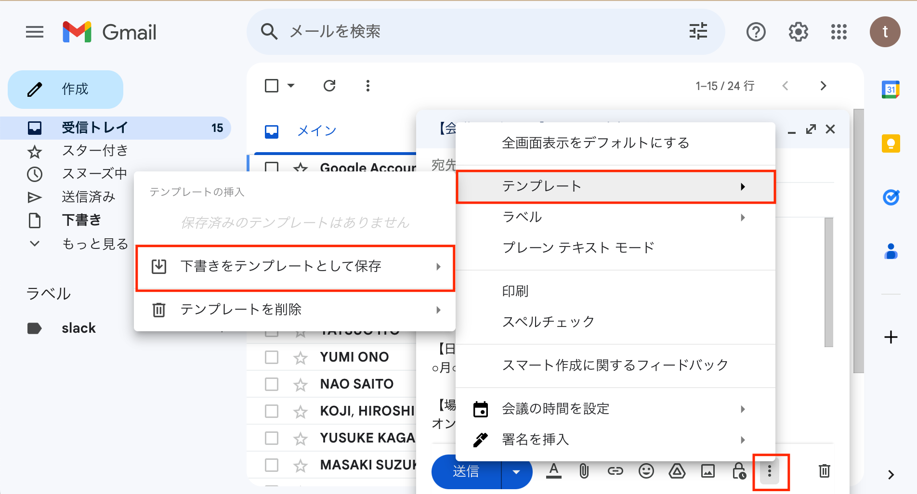917x494 pixels.
Task: Open Google Calendar side panel
Action: [x=891, y=90]
